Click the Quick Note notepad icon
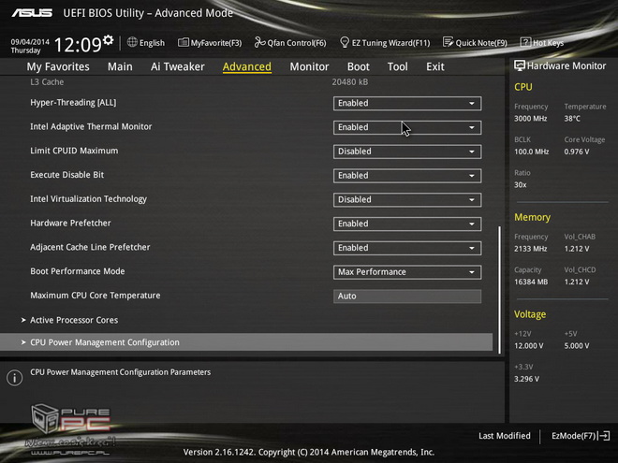The width and height of the screenshot is (618, 463). coord(449,42)
